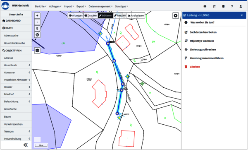Viewport: 248px width, 150px height.
Task: Close the Leitung HL0063 panel
Action: tap(241, 15)
